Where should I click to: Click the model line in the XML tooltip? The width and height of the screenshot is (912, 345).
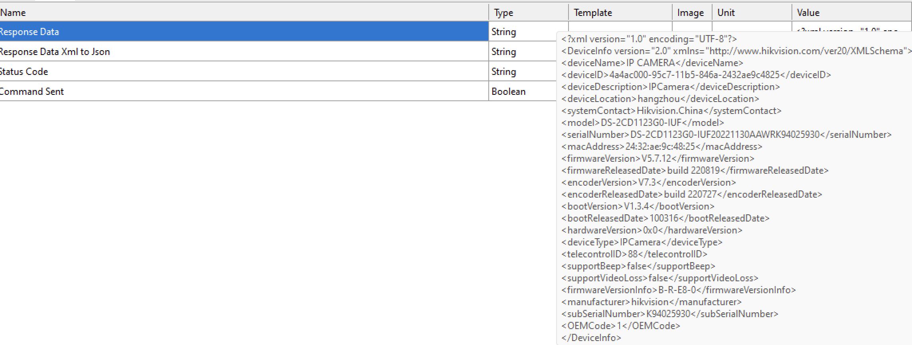click(642, 123)
